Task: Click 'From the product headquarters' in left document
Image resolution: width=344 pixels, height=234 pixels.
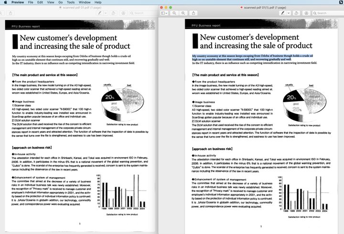Action: coord(33,82)
